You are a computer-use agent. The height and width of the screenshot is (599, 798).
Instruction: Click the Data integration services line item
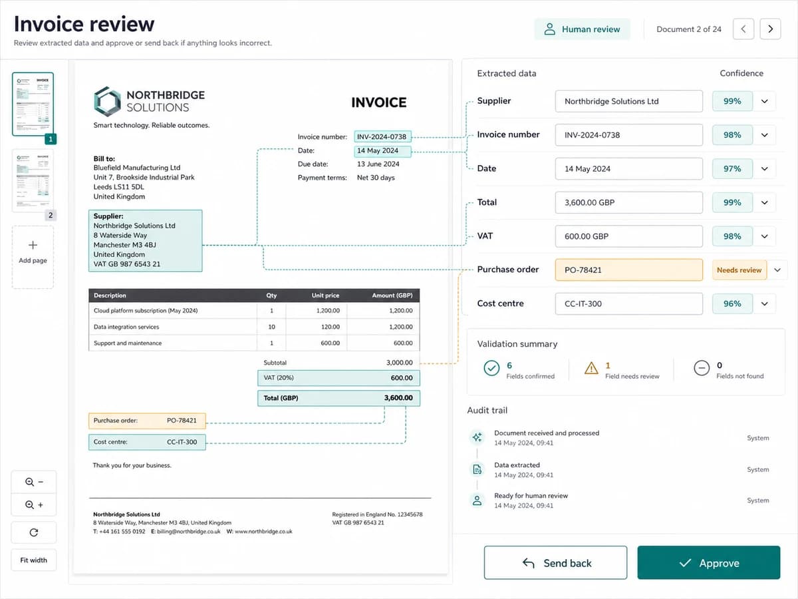coord(254,327)
